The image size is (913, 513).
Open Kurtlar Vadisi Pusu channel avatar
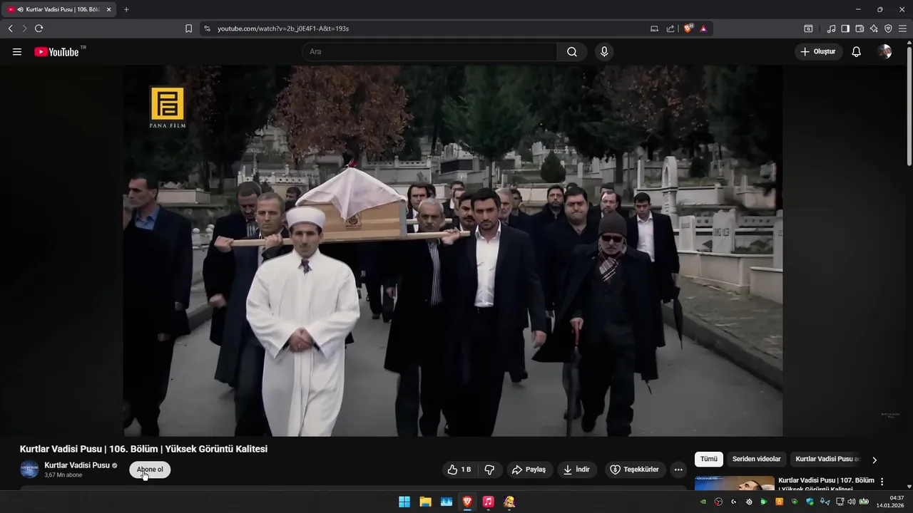click(29, 470)
